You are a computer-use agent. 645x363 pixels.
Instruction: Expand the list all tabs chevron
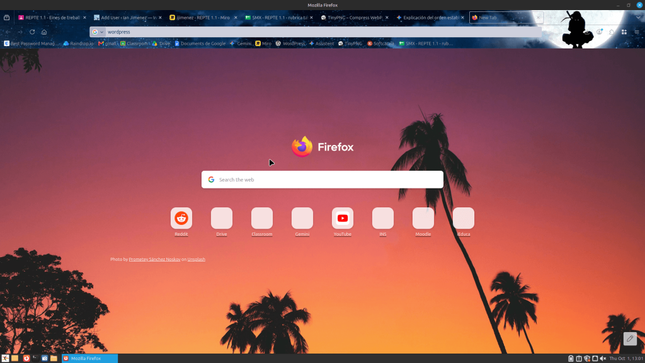pos(639,18)
